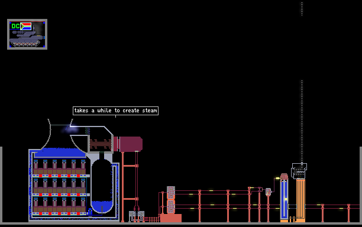The width and height of the screenshot is (362, 227).
Task: Click the glowing steam puff near the funnel
Action: (x=70, y=129)
